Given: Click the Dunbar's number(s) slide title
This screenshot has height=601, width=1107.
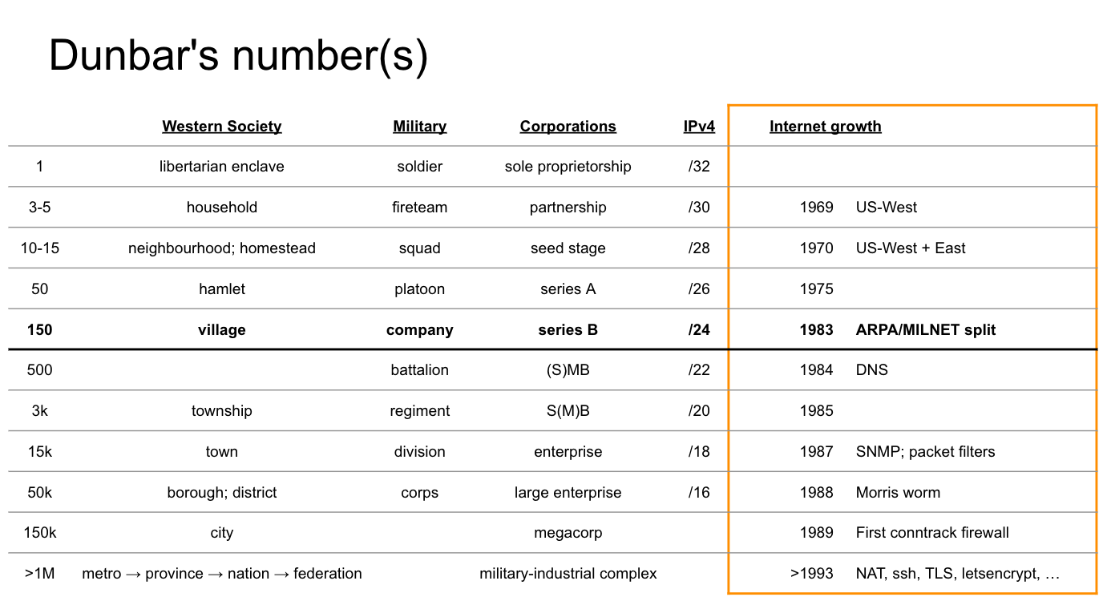Looking at the screenshot, I should coord(238,58).
